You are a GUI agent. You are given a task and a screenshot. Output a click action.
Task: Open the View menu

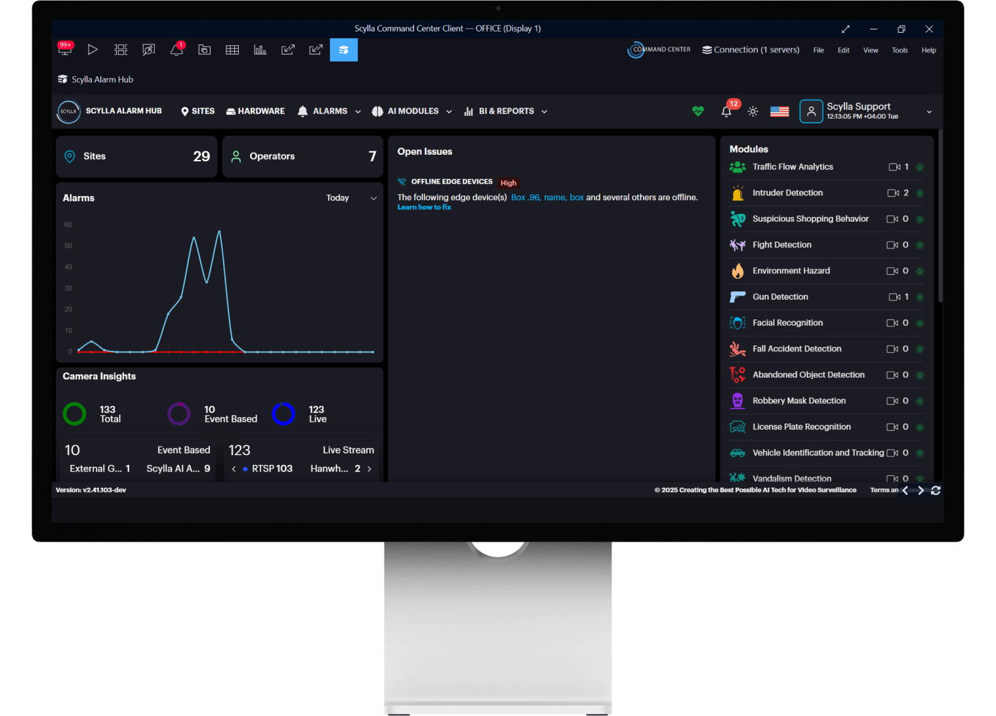click(871, 50)
